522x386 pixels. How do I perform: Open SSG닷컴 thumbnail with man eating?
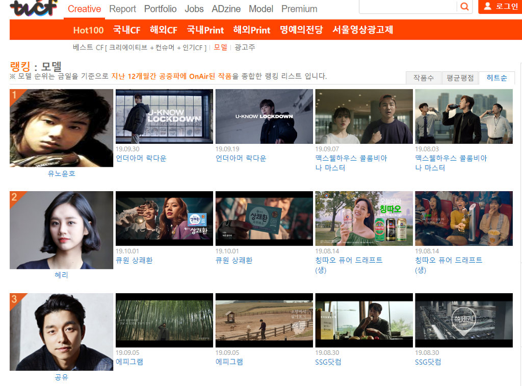pos(364,320)
